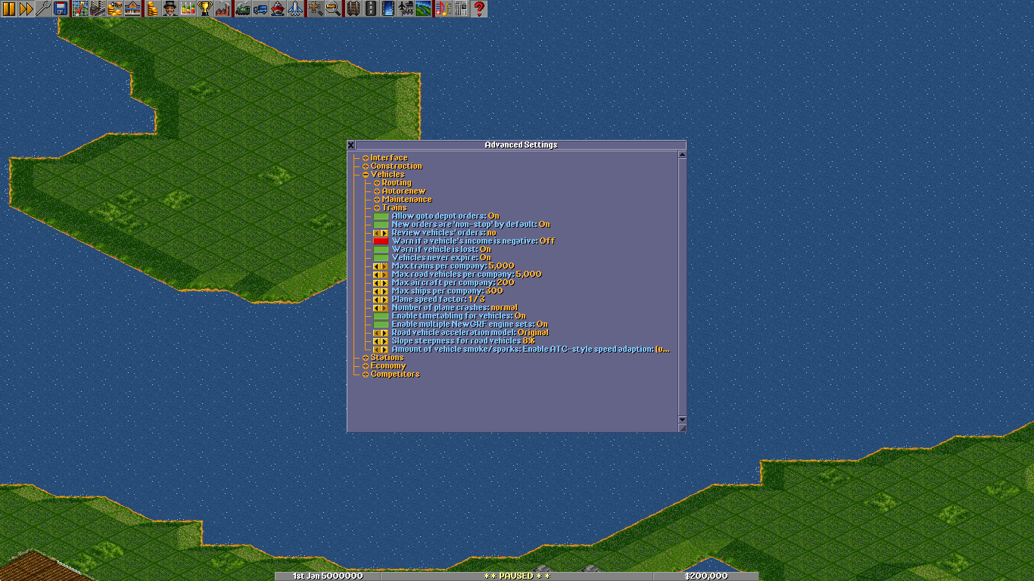Expand the Competitors settings section

[x=366, y=374]
